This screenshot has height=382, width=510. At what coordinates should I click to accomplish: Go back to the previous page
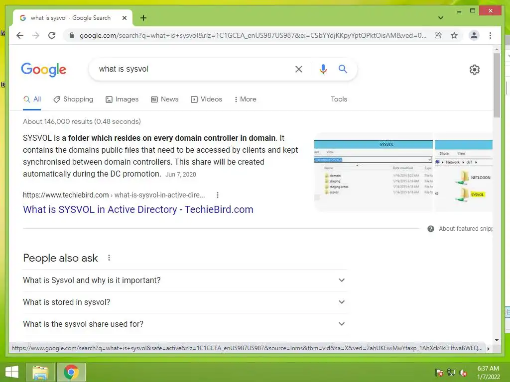[x=20, y=35]
